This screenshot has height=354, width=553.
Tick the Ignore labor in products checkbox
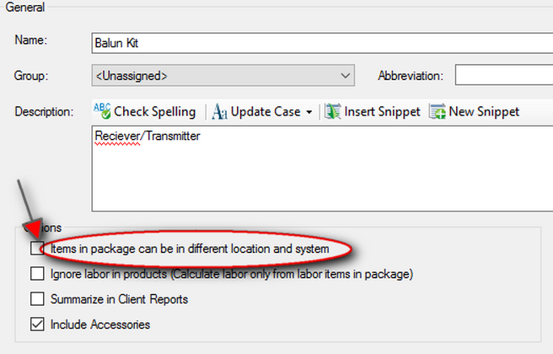click(37, 274)
